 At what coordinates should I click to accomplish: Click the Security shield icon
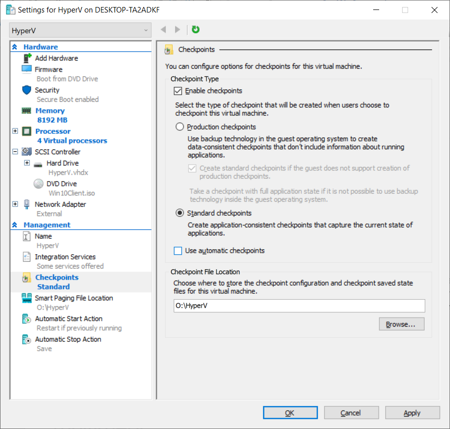(27, 90)
